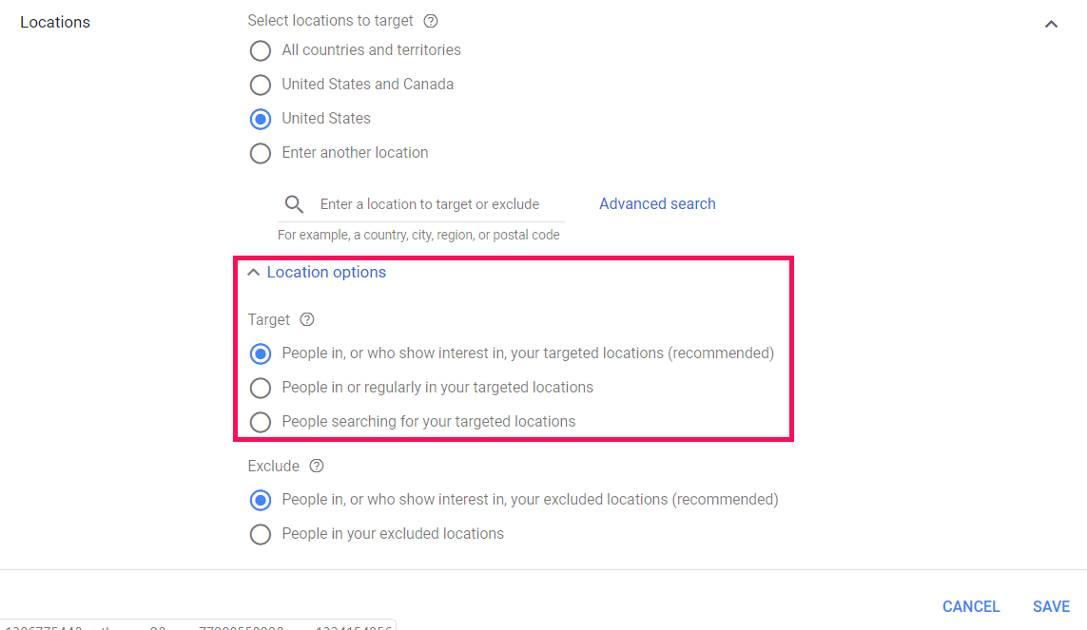Choose United States and Canada option
The image size is (1087, 630).
click(x=260, y=85)
